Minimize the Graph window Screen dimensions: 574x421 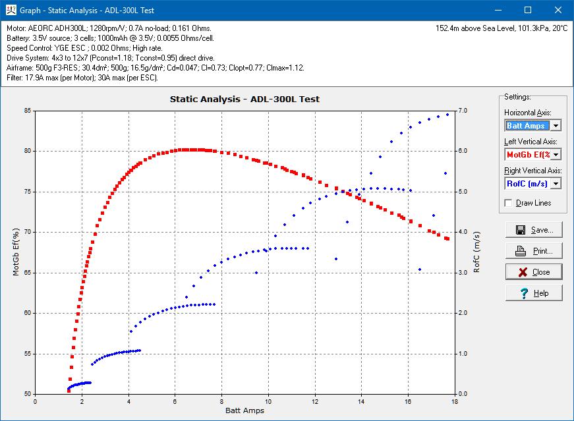[x=498, y=10]
